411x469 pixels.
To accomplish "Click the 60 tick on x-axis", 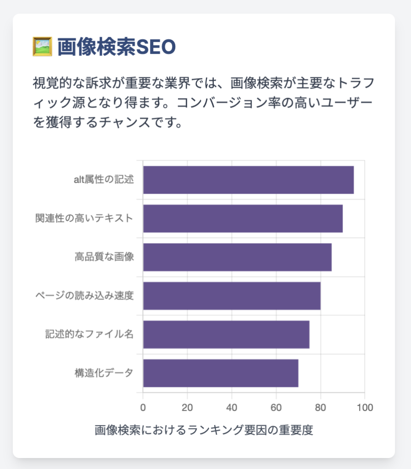I will coord(276,407).
